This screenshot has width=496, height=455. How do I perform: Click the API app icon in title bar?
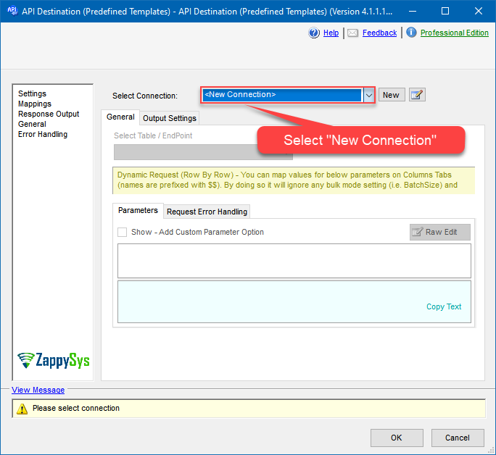[x=12, y=11]
